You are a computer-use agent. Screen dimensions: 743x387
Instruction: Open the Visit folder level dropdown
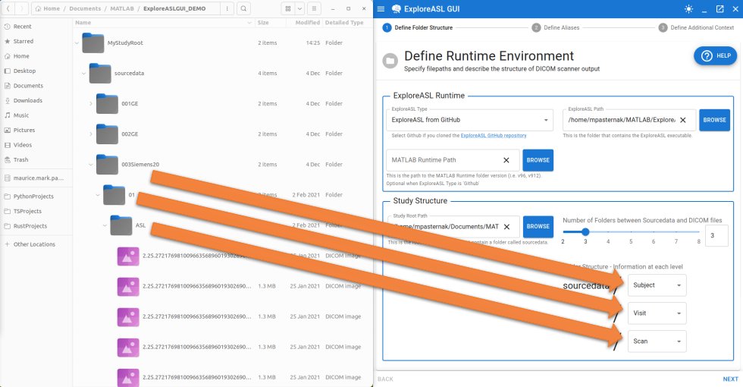coord(657,313)
